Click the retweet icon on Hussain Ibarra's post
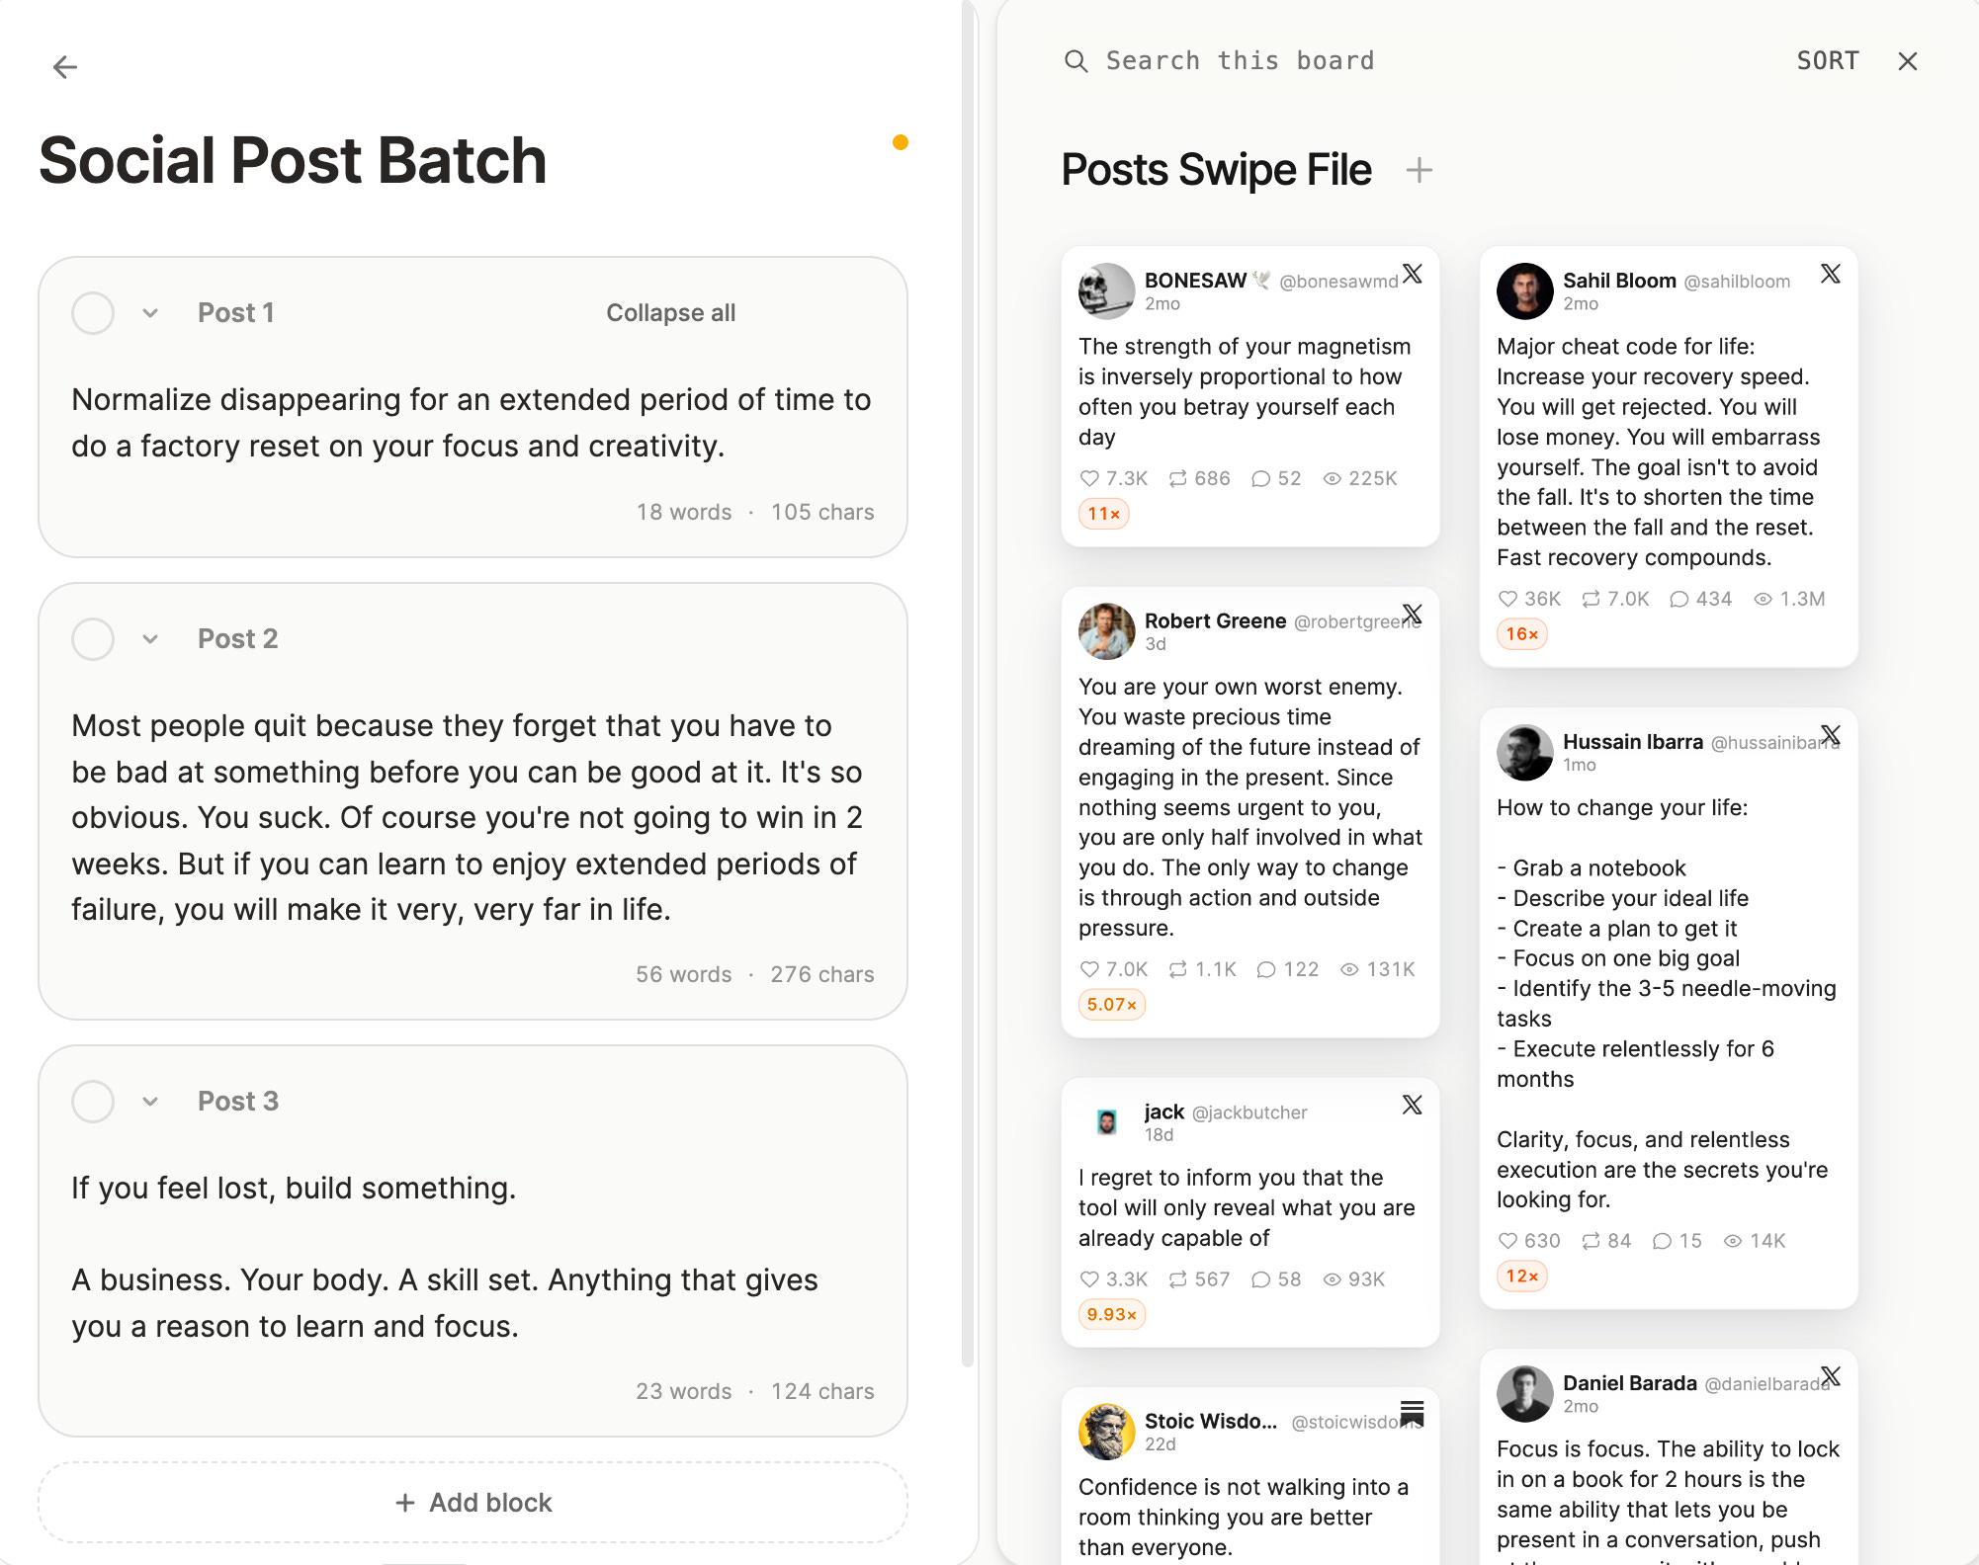1979x1565 pixels. click(x=1591, y=1241)
